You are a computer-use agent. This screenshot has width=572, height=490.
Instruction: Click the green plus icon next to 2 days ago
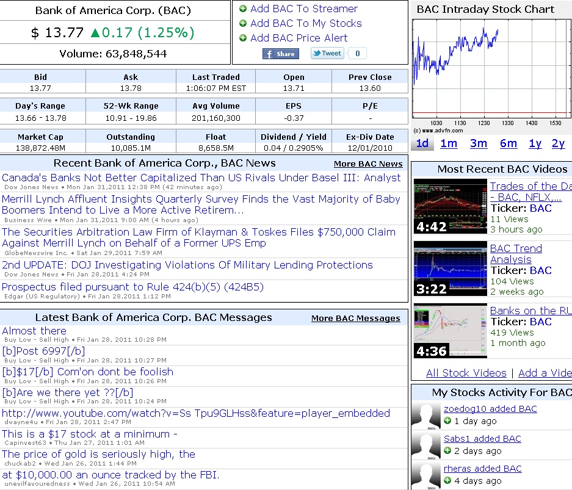point(447,450)
